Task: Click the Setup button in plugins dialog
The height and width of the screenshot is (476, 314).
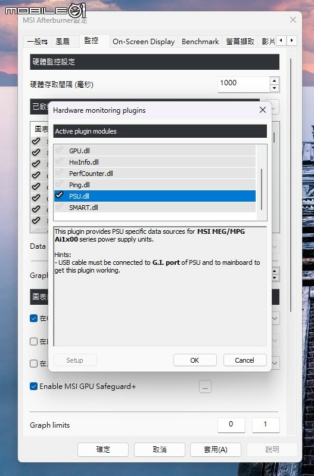Action: pos(75,360)
